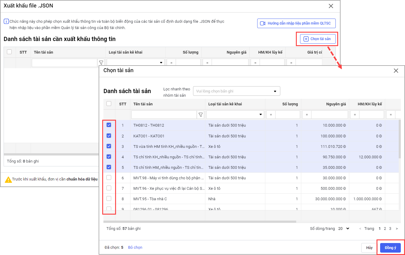Jump to page 3 of the asset list
Viewport: 405px width, 255px height.
(x=390, y=229)
